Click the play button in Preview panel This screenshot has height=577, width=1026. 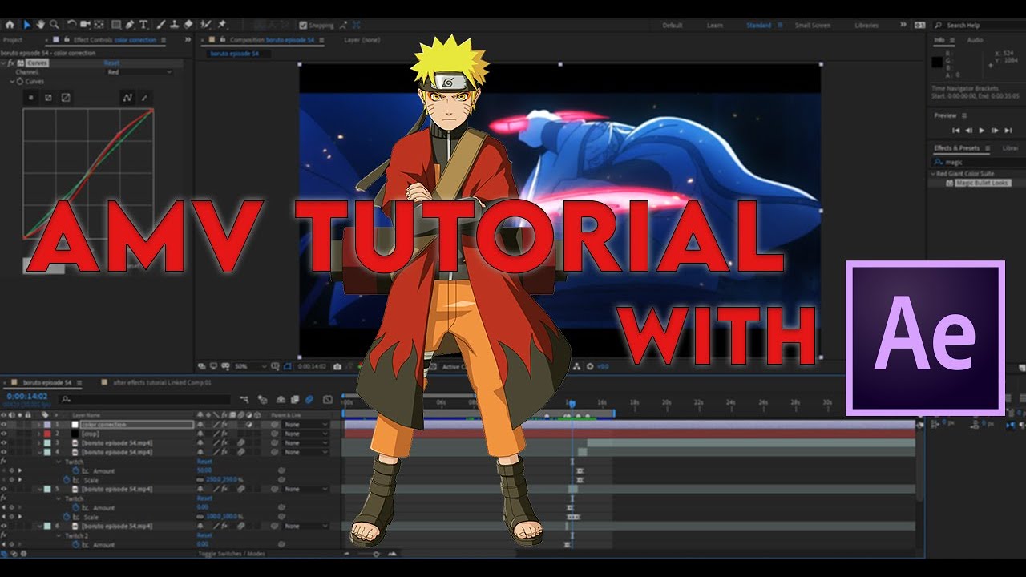click(x=981, y=130)
